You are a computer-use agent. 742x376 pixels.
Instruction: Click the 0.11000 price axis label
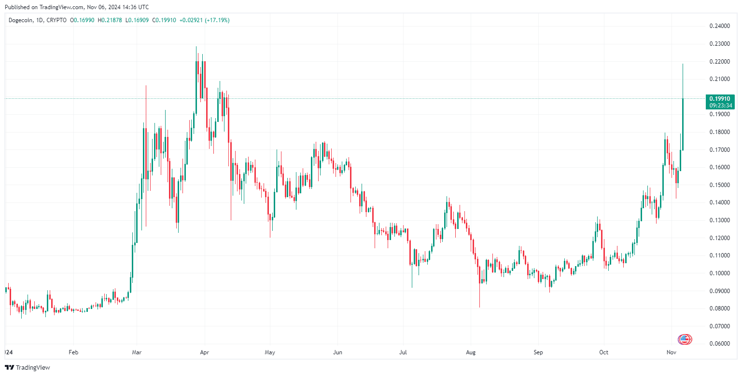tap(720, 255)
